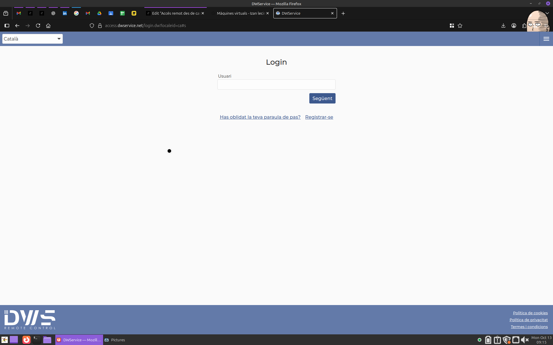This screenshot has height=345, width=553.
Task: Switch to Edit "Accés remot" tab
Action: coord(176,13)
